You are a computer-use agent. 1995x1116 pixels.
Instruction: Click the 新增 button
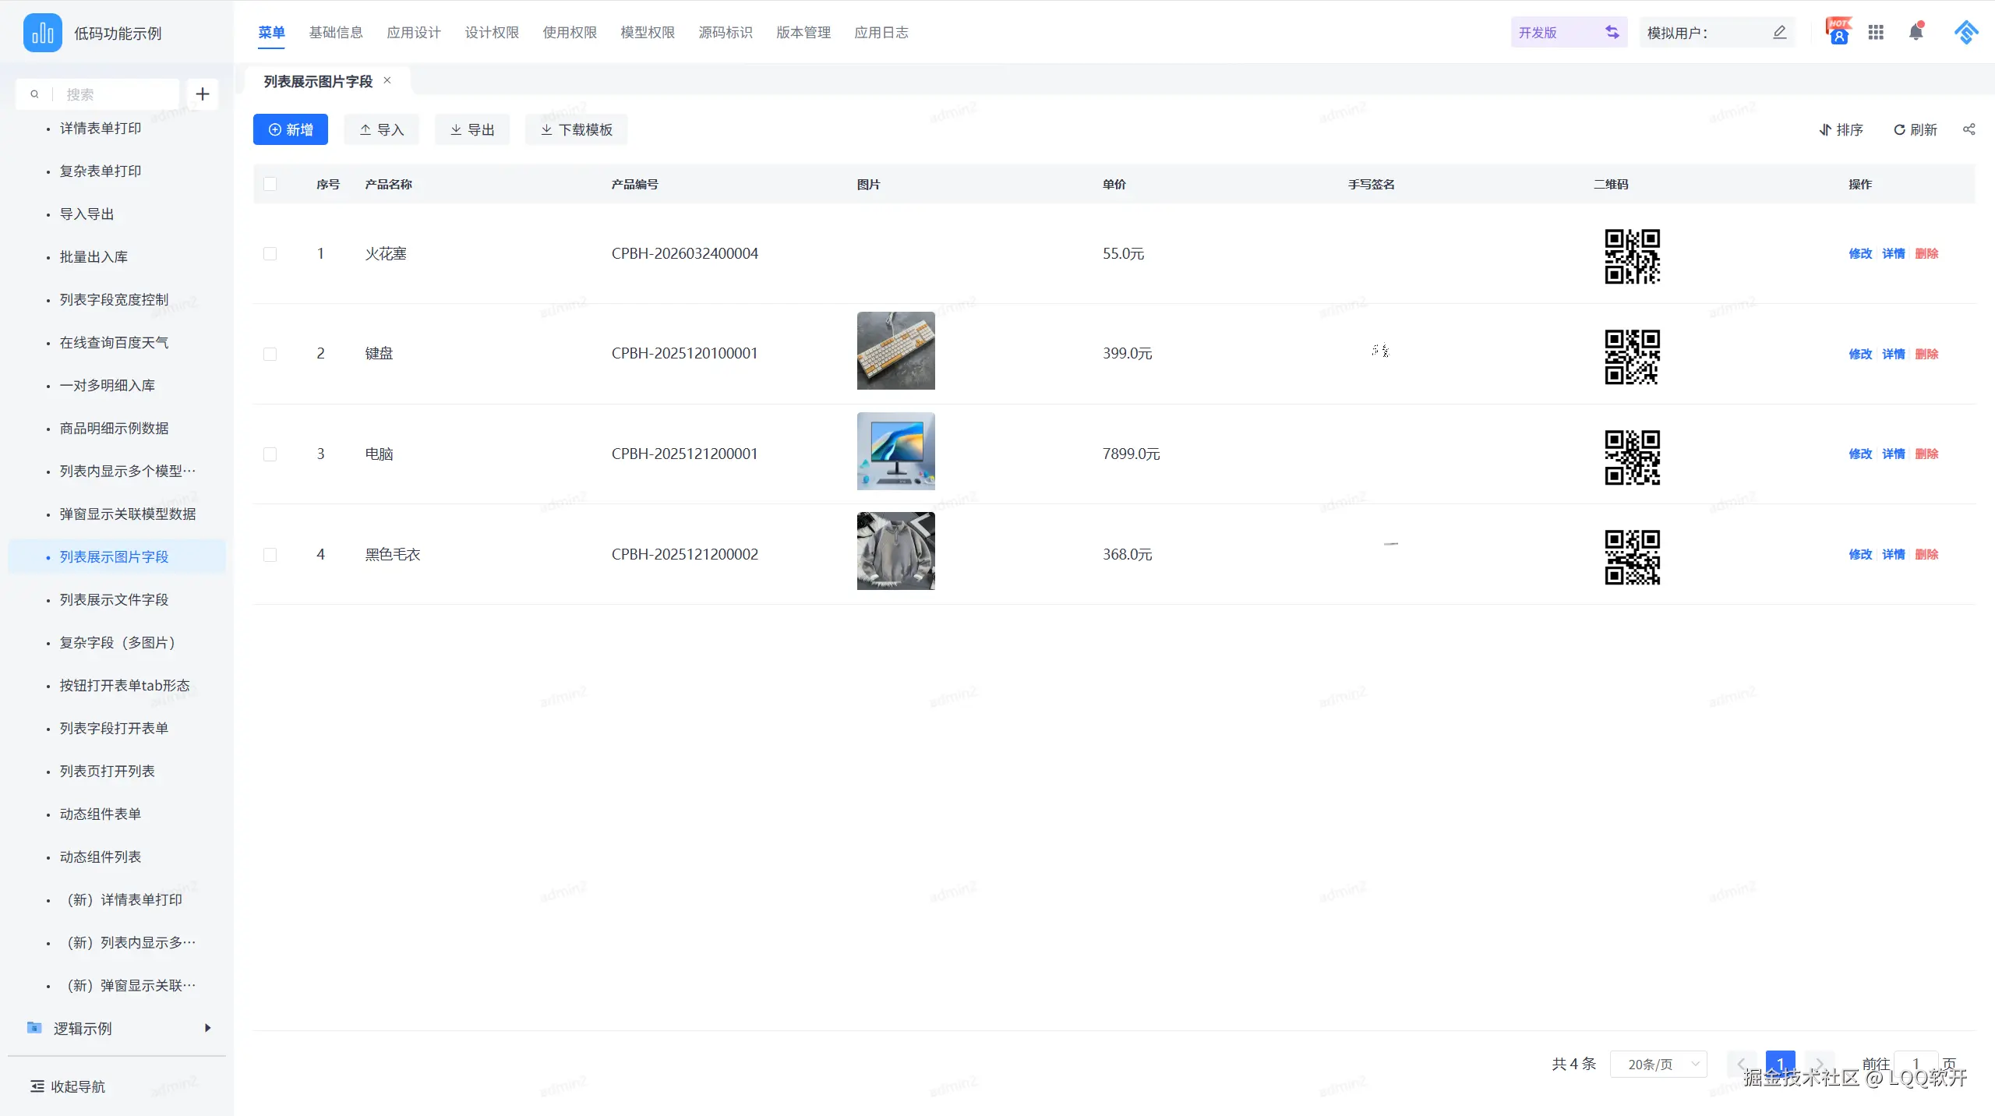[290, 129]
